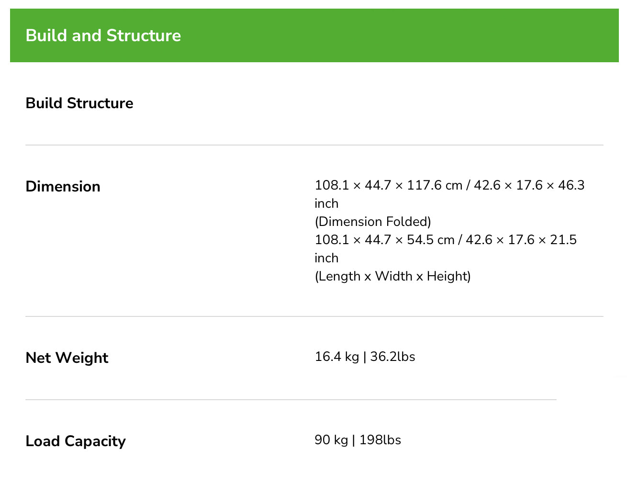Click the 42.6 × 17.6 × 21.5 folded value
627x483 pixels.
coord(521,240)
